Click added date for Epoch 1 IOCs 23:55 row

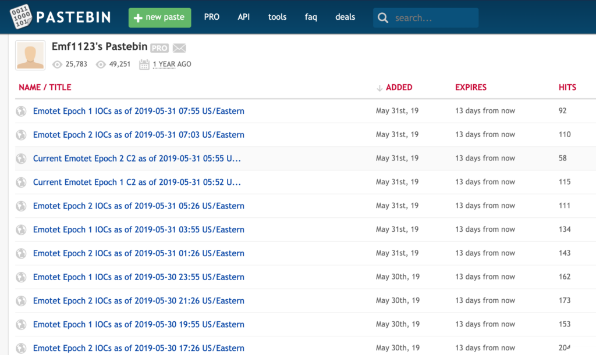(398, 277)
